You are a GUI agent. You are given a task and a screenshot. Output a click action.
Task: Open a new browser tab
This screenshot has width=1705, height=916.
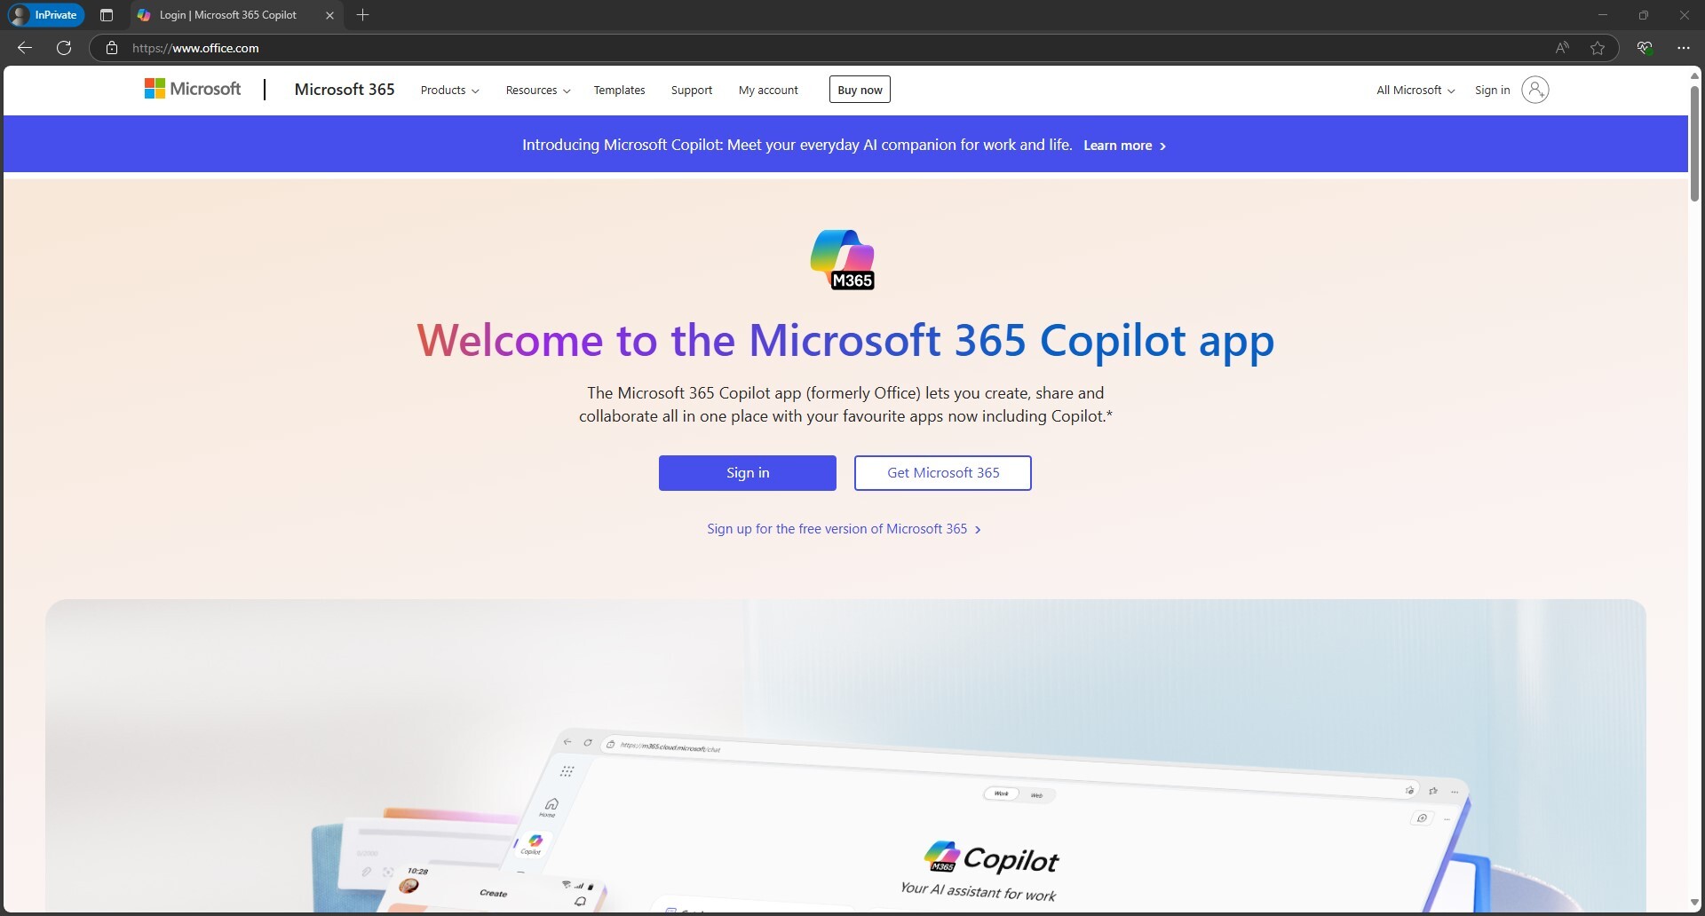pyautogui.click(x=362, y=15)
